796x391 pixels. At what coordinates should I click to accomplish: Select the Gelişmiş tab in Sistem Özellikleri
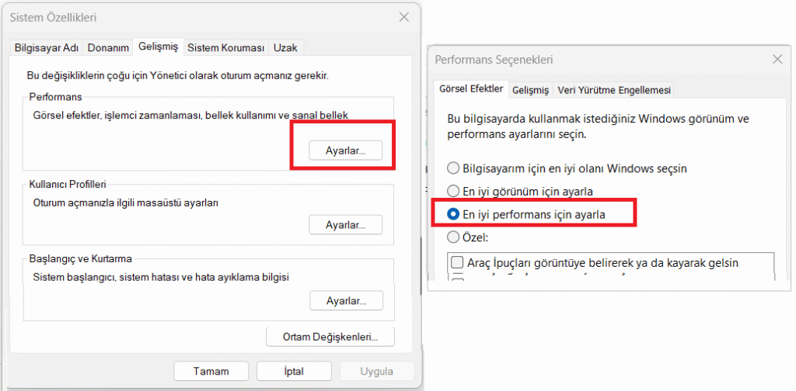click(x=158, y=47)
